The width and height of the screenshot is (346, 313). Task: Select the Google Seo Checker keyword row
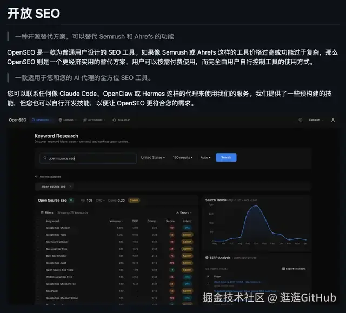(x=116, y=228)
